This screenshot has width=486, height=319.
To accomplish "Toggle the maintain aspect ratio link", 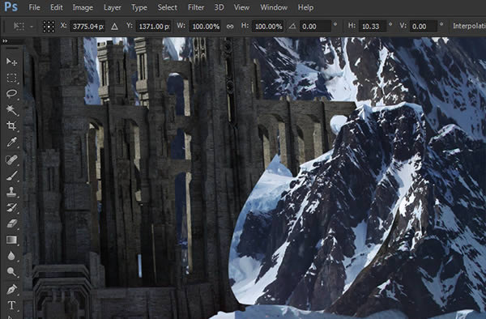I will click(230, 27).
